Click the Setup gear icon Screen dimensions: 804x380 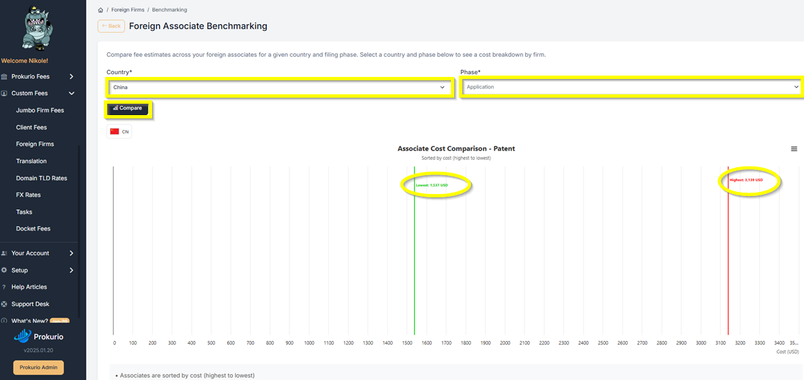coord(5,270)
